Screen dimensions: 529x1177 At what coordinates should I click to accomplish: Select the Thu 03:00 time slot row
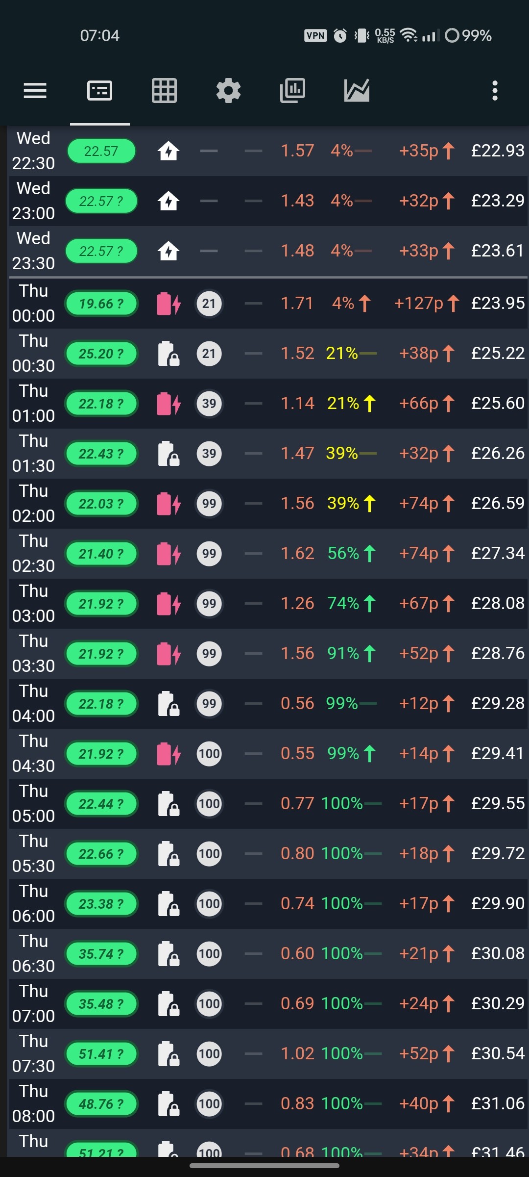(x=268, y=604)
